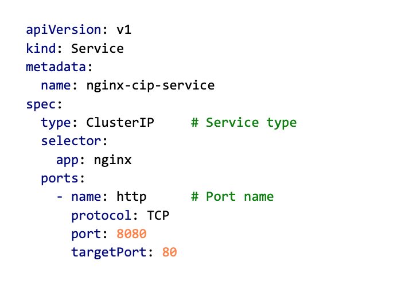The height and width of the screenshot is (288, 409).
Task: Click the orange 80 targetPort value
Action: [169, 252]
